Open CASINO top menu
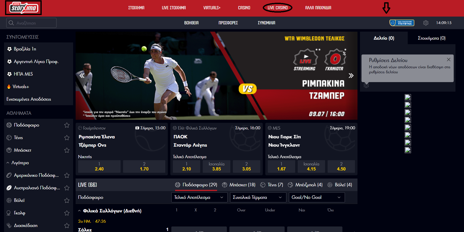The height and width of the screenshot is (232, 464). tap(244, 8)
